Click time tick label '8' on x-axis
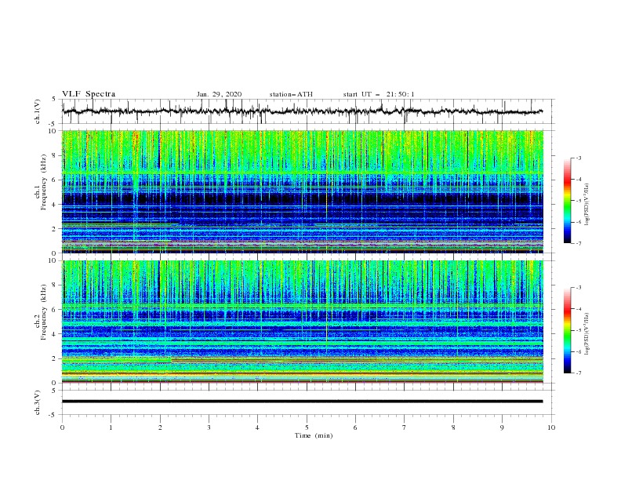 click(453, 427)
